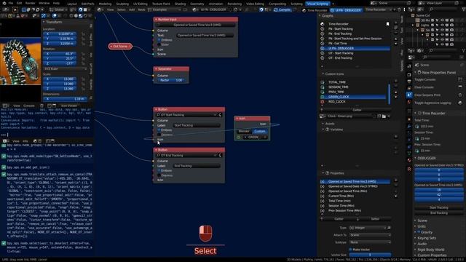This screenshot has width=466, height=262.
Task: Expand the Units panel in scene properties
Action: (421, 226)
